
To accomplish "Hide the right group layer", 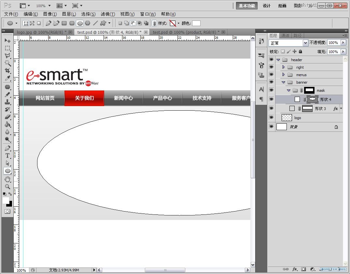I will (271, 67).
